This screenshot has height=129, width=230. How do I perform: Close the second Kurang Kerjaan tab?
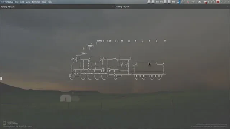pos(228,6)
